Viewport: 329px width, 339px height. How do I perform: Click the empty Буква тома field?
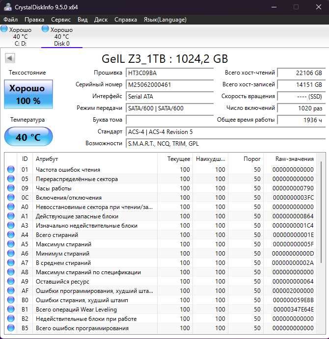[170, 120]
